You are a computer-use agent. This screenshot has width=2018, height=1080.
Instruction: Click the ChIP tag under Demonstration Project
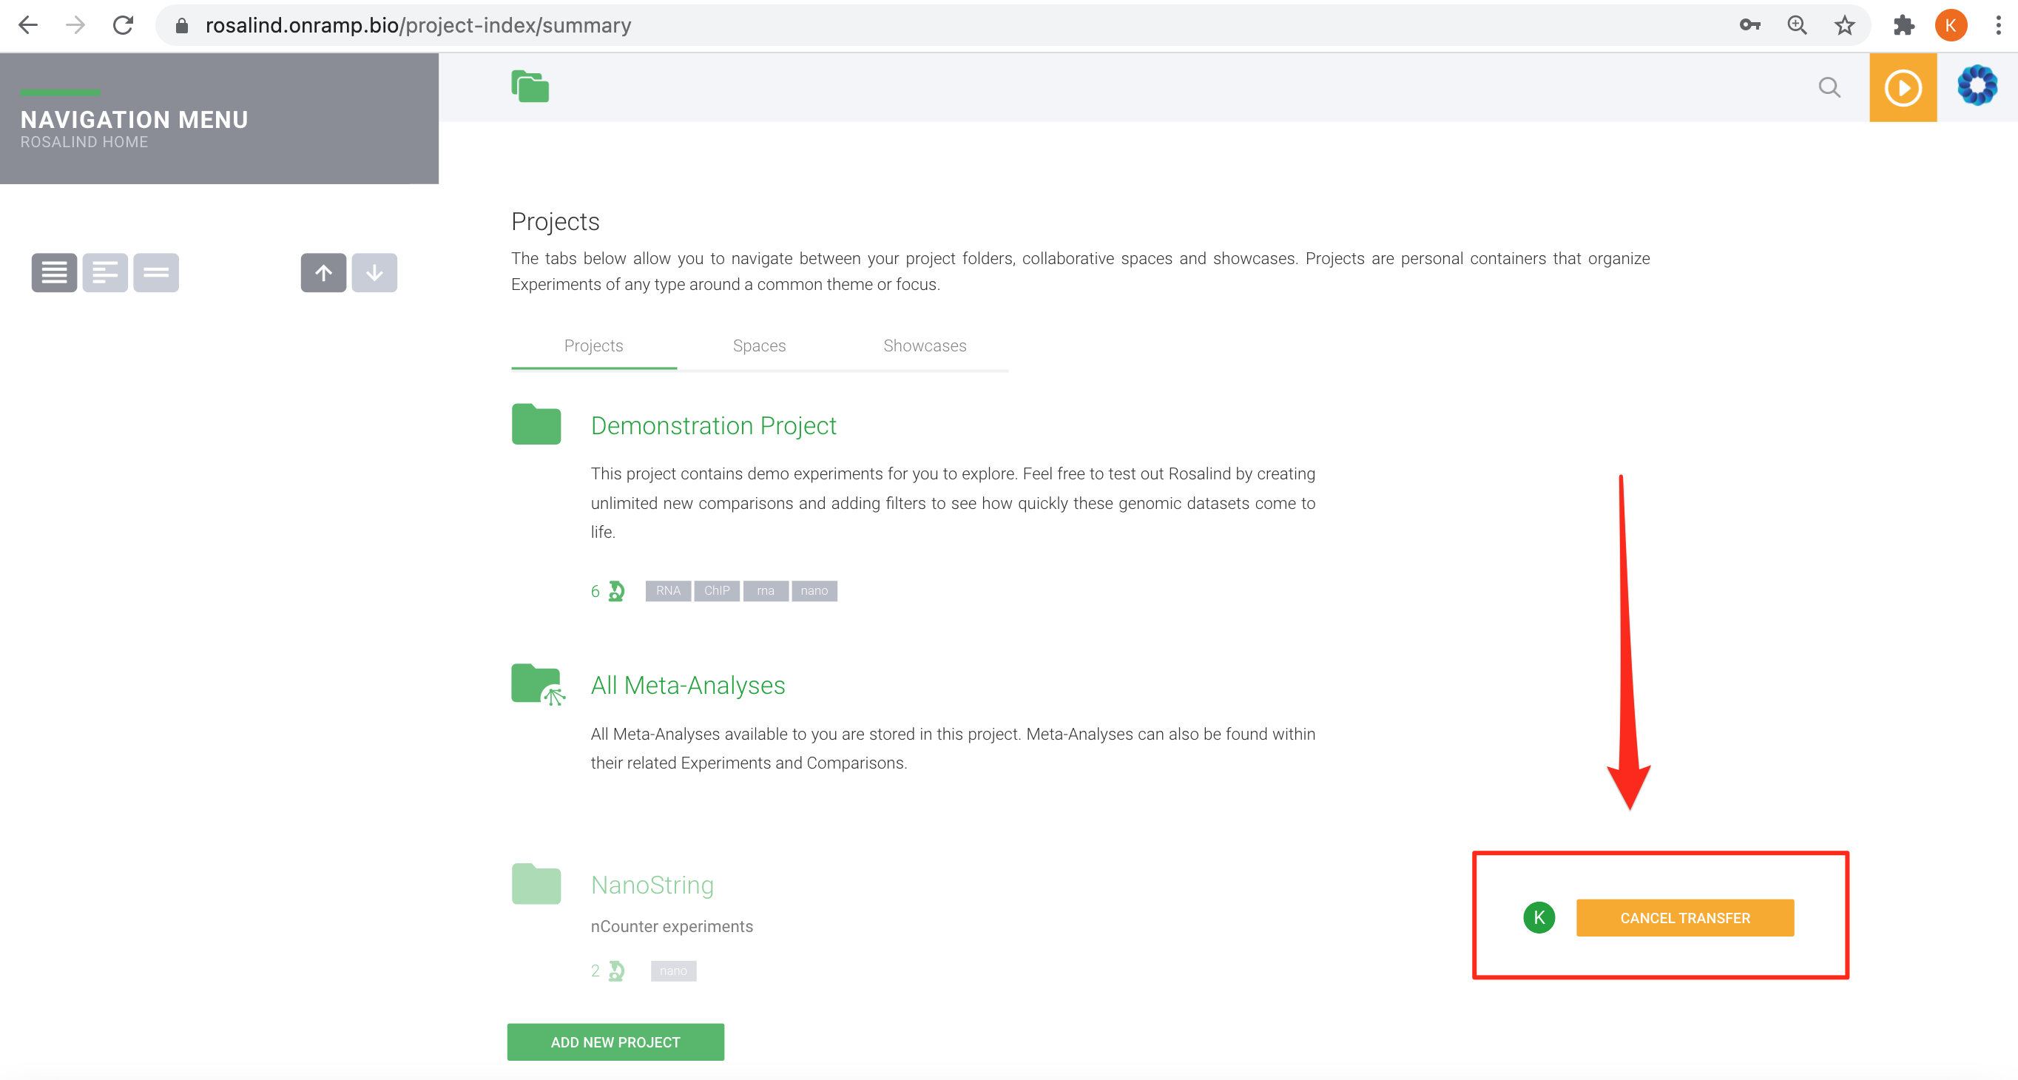(717, 590)
